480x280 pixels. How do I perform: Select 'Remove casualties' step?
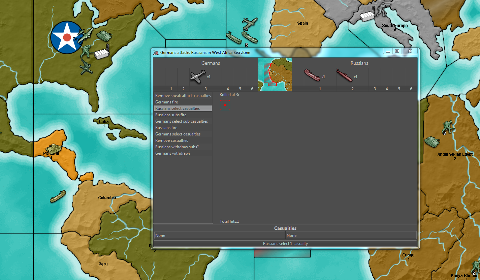pos(183,141)
